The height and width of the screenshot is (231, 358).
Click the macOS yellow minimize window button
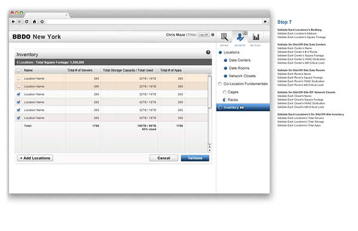coord(17,13)
